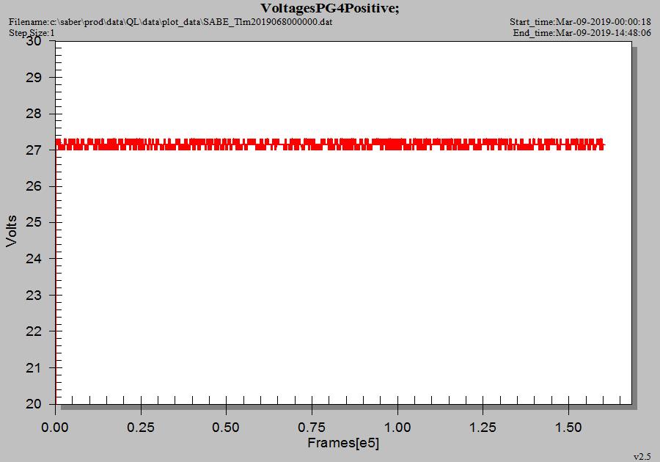This screenshot has height=462, width=660.
Task: Click the y-axis value 27
Action: (34, 150)
